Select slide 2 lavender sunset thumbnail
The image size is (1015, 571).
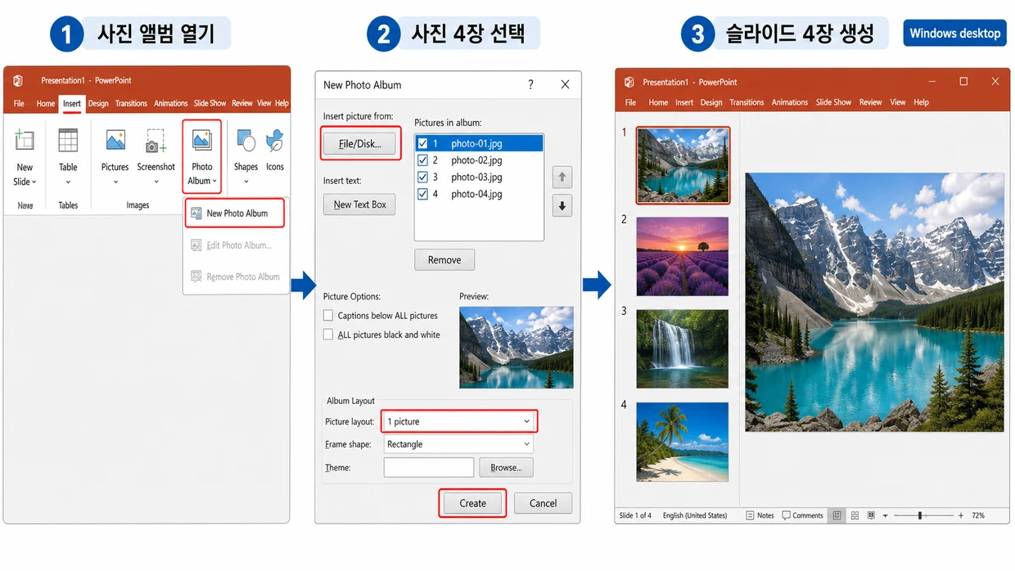coord(683,256)
